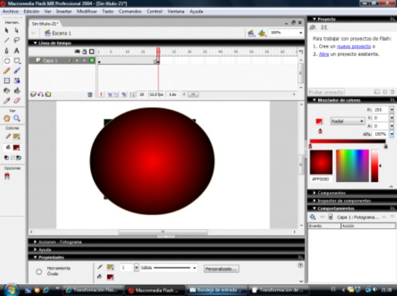Pick the Pencil tool
The height and width of the screenshot is (296, 397).
click(x=7, y=71)
